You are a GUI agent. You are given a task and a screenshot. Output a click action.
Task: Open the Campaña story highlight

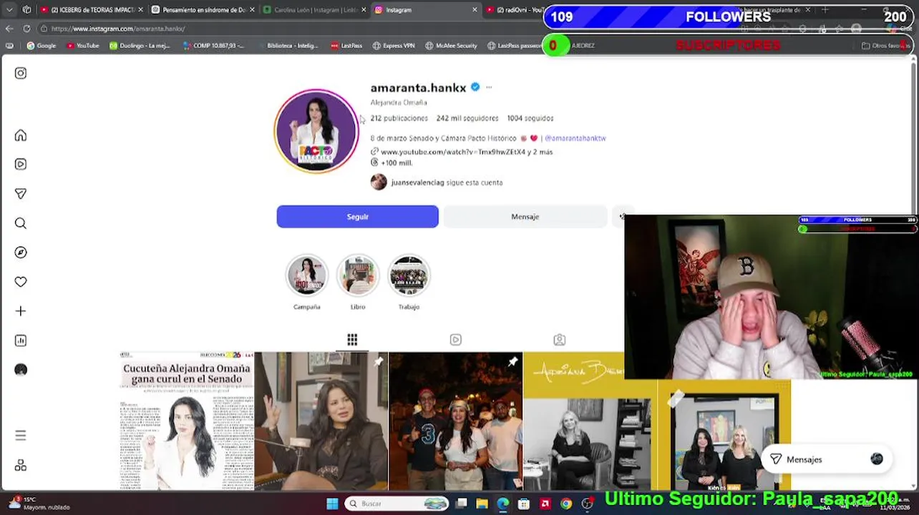pos(306,275)
